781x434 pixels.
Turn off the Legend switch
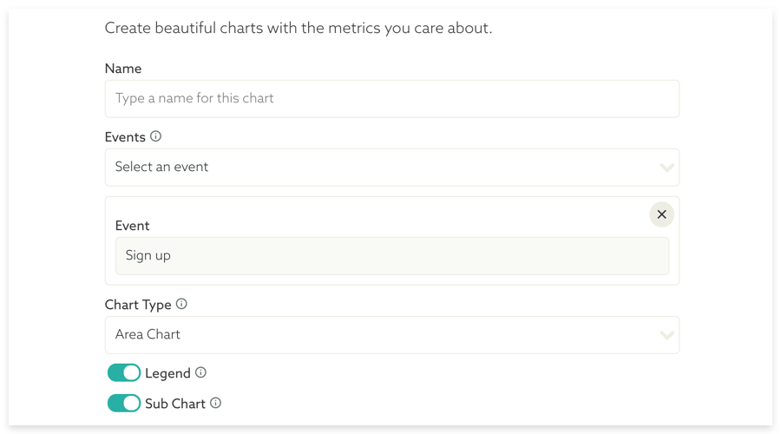click(124, 373)
